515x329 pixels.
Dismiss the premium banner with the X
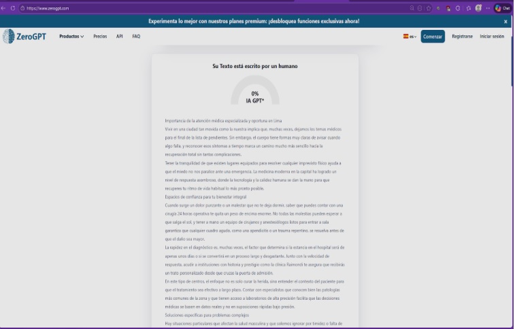pos(505,22)
